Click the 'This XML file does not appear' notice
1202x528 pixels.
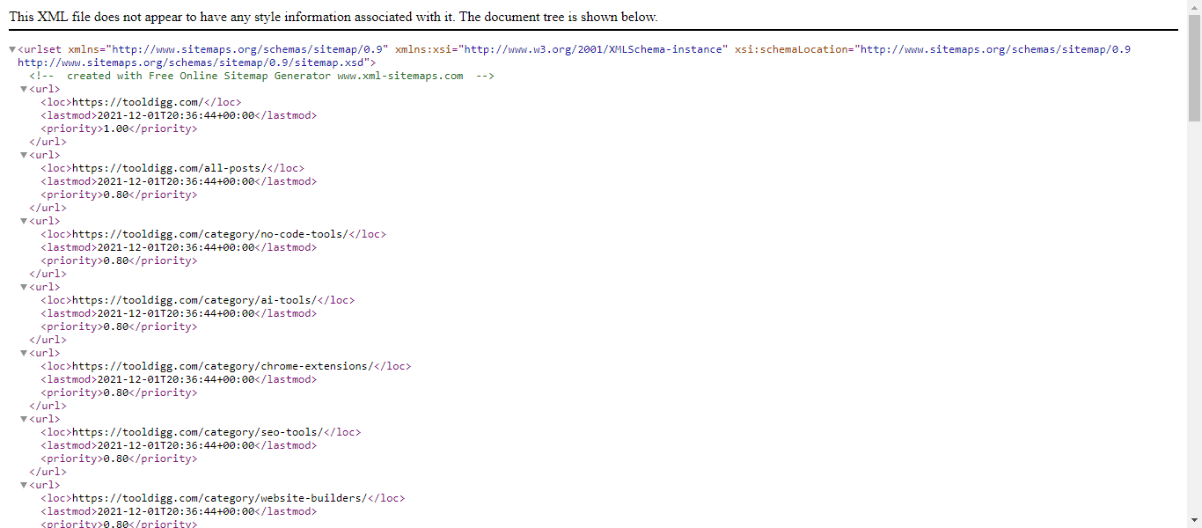333,17
